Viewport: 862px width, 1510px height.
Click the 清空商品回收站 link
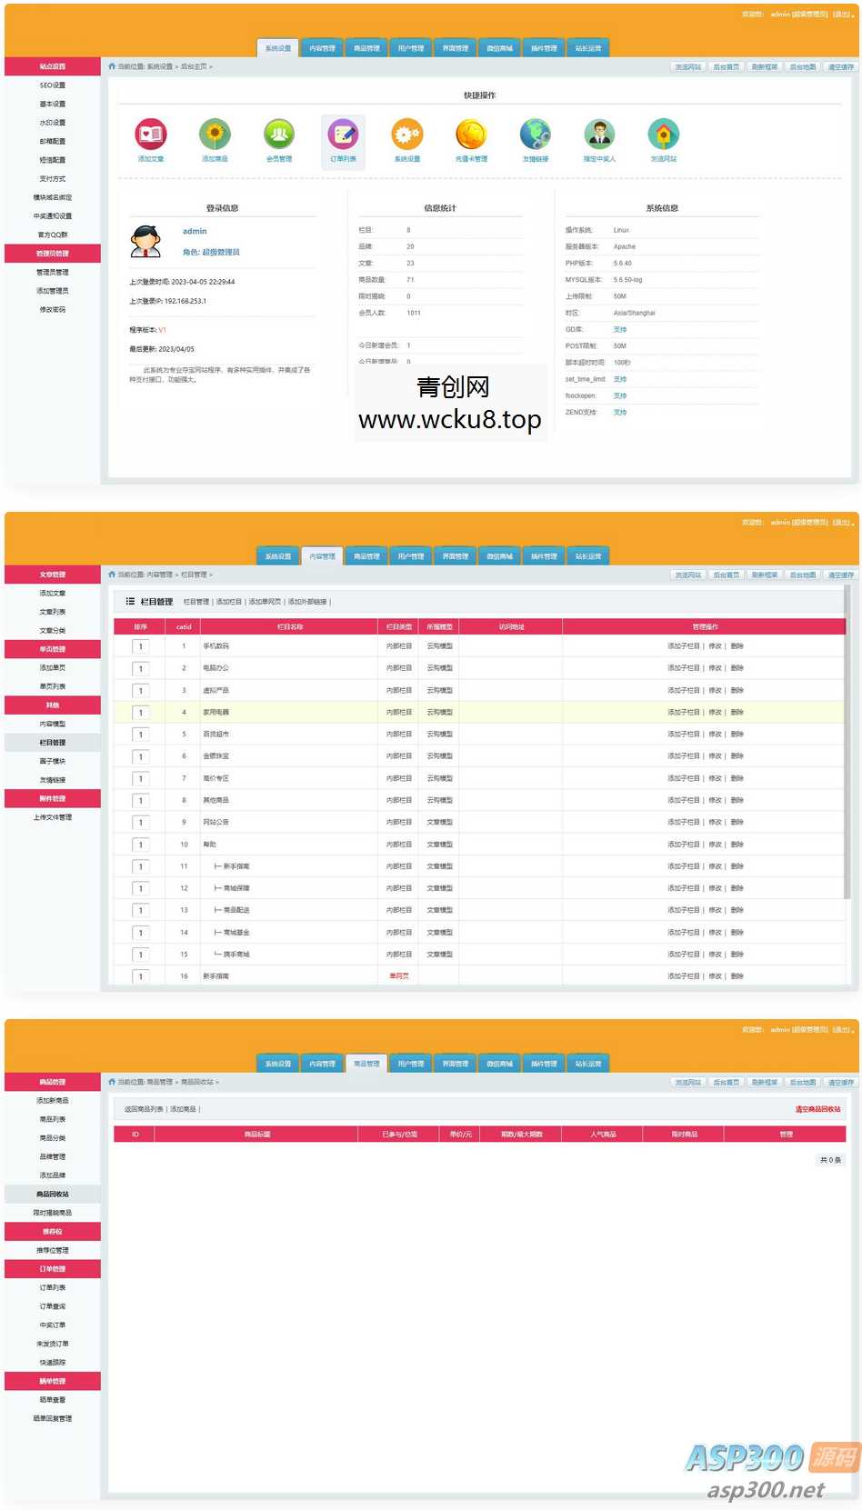(818, 1109)
